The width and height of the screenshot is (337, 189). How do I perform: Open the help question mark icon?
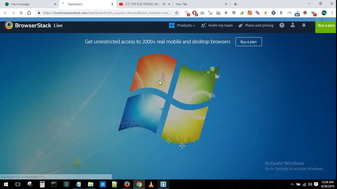pos(282,25)
